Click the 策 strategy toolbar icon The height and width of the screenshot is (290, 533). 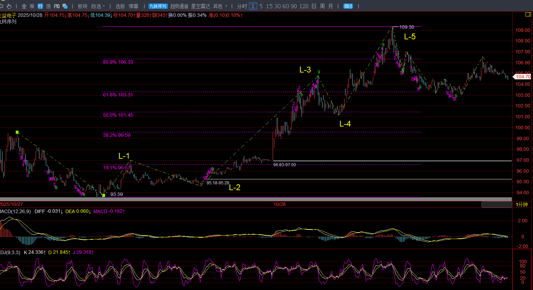(32, 6)
